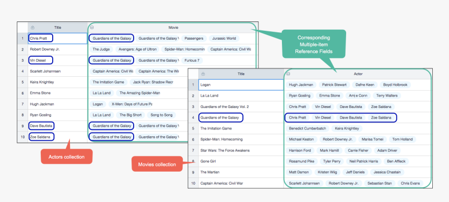Select Captain America: Civil War title in Movies table

[x=222, y=183]
